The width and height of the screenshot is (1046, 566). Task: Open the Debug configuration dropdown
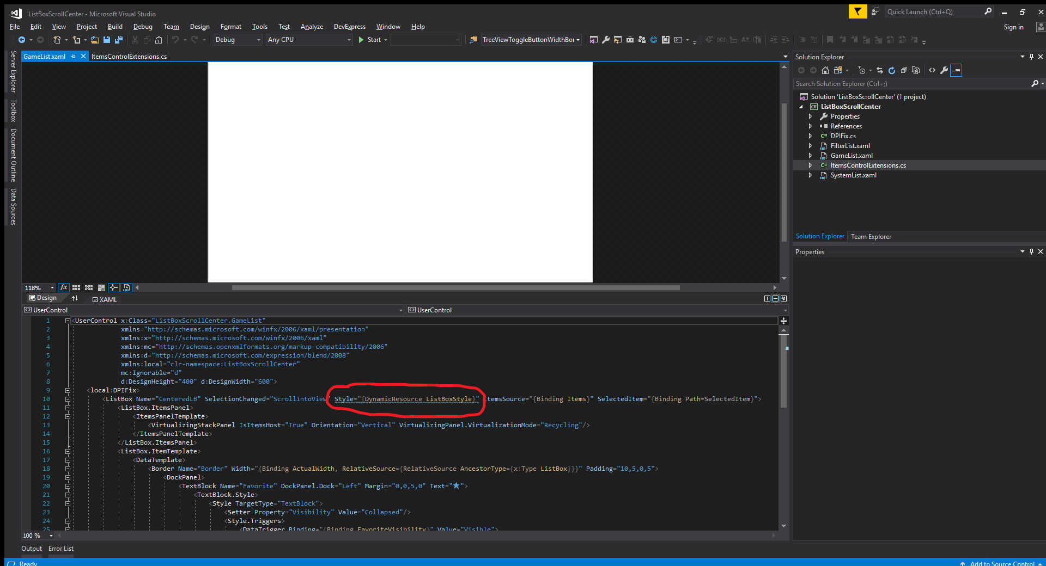(238, 40)
